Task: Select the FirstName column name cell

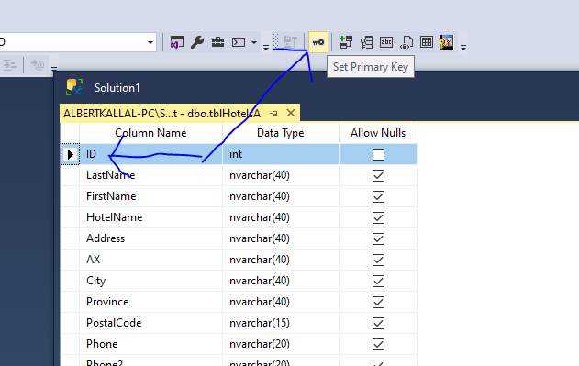Action: [x=151, y=196]
